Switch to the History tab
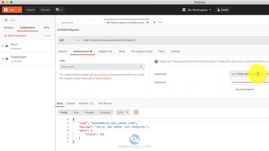Image resolution: width=269 pixels, height=151 pixels. point(8,28)
